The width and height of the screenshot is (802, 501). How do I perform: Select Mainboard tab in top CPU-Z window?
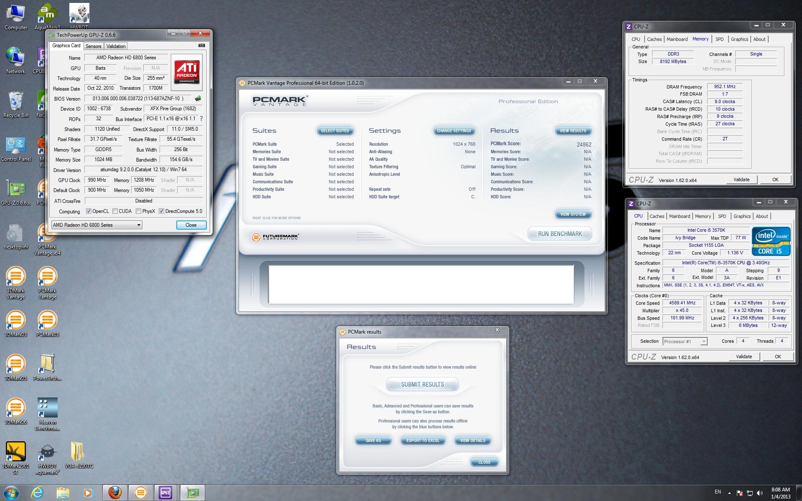[x=677, y=39]
